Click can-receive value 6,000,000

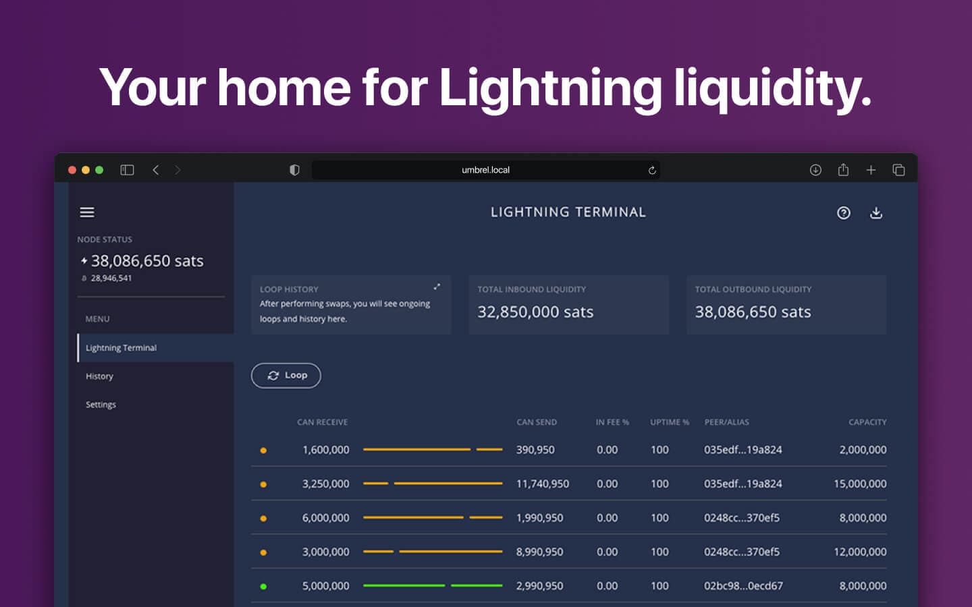(326, 518)
